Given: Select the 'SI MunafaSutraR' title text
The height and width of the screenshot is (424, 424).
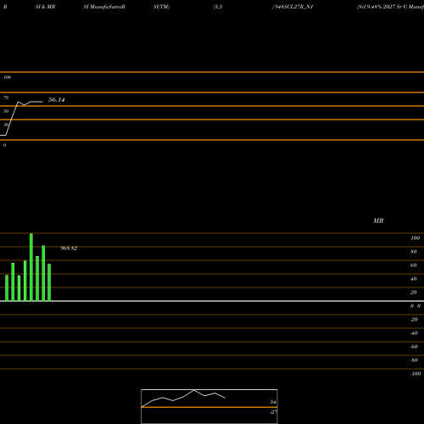Looking at the screenshot, I should click(104, 7).
